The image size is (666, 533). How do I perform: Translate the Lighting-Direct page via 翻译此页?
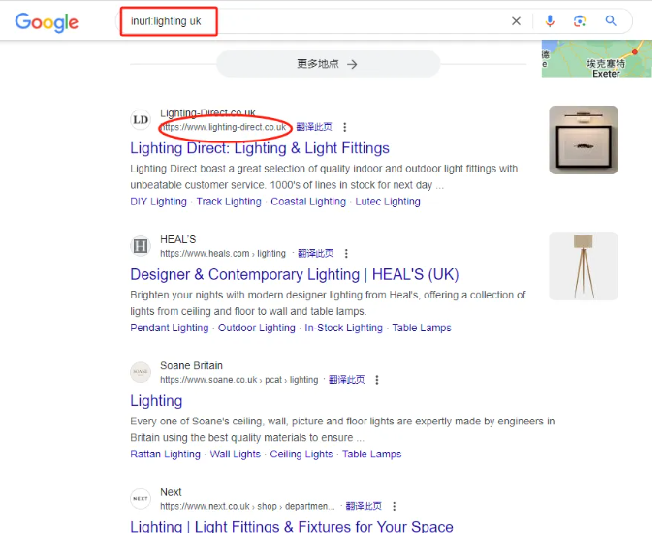click(314, 127)
